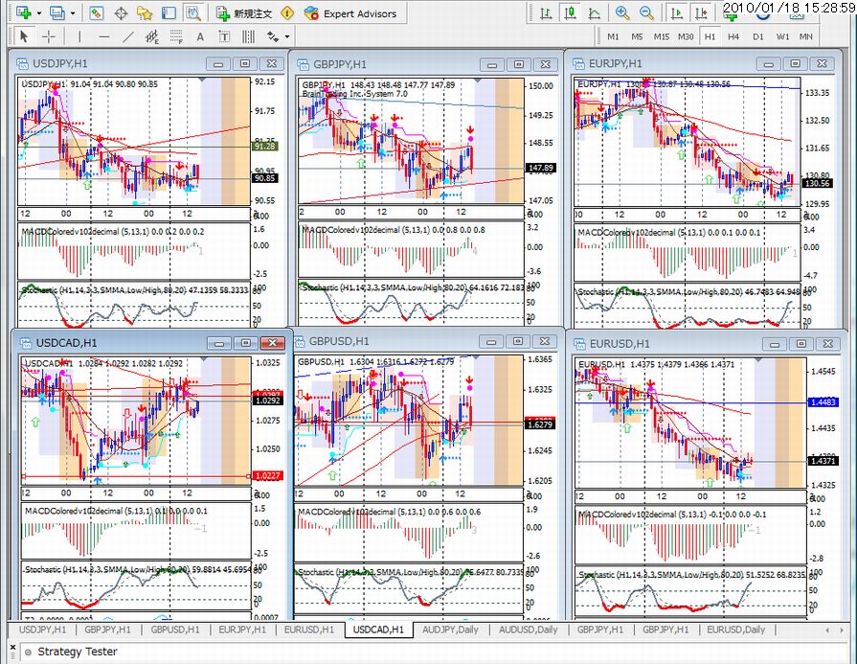
Task: Switch to the AUDJPY,Daily chart tab
Action: click(450, 630)
